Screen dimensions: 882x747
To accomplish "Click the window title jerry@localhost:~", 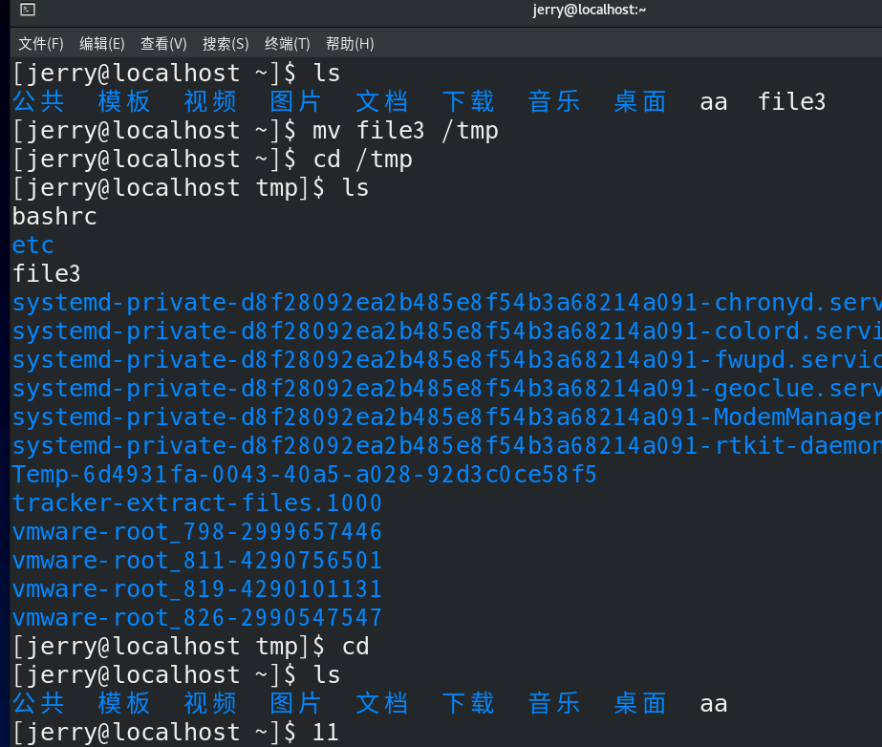I will click(x=589, y=10).
